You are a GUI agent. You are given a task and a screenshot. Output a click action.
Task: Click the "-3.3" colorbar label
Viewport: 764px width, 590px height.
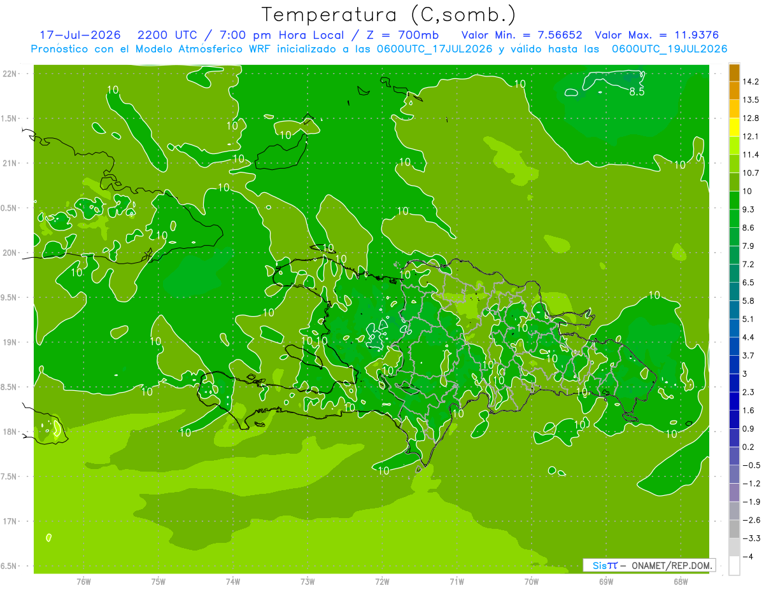[x=751, y=538]
